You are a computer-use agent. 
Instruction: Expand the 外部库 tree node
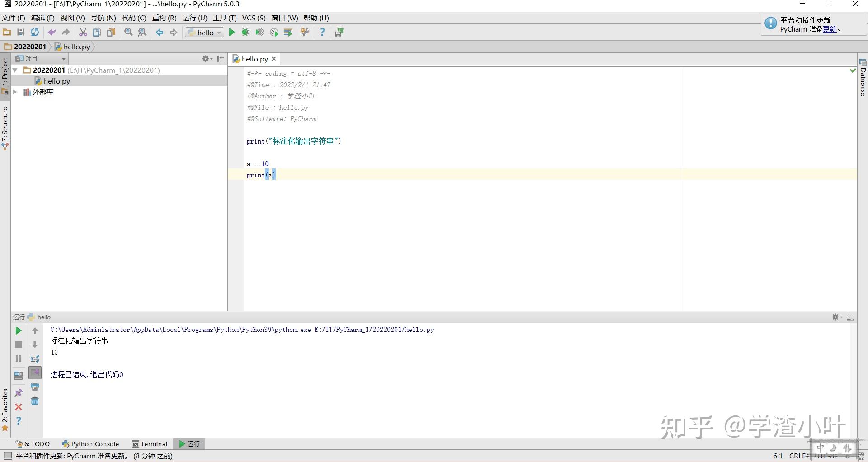pyautogui.click(x=15, y=92)
